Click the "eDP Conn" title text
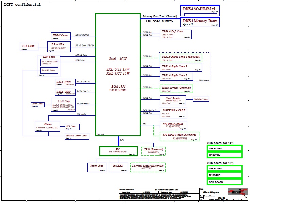 tap(49, 57)
